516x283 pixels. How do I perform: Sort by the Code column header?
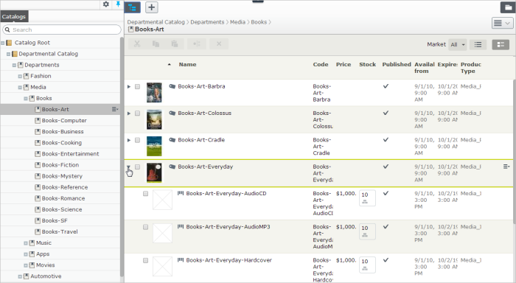pyautogui.click(x=320, y=64)
